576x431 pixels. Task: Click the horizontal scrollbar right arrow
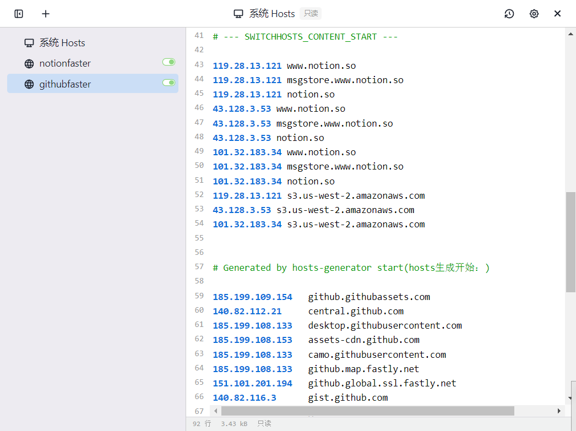[559, 411]
